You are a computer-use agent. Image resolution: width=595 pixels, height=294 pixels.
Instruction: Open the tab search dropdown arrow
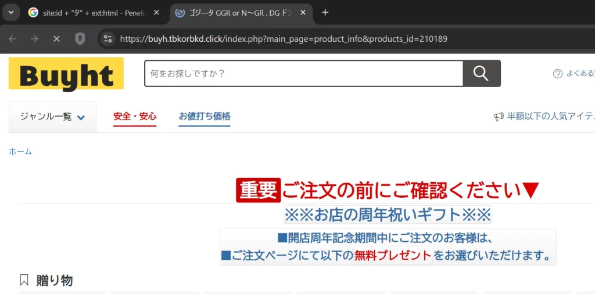(x=11, y=13)
